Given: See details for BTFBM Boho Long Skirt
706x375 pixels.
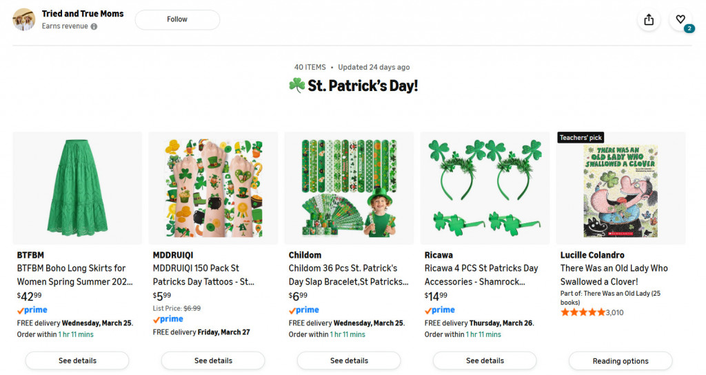Looking at the screenshot, I should 77,361.
